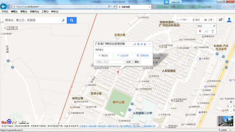Screen dimensions: 235x132
Task: Open the route directions arrow icon
Action: pos(63,21)
